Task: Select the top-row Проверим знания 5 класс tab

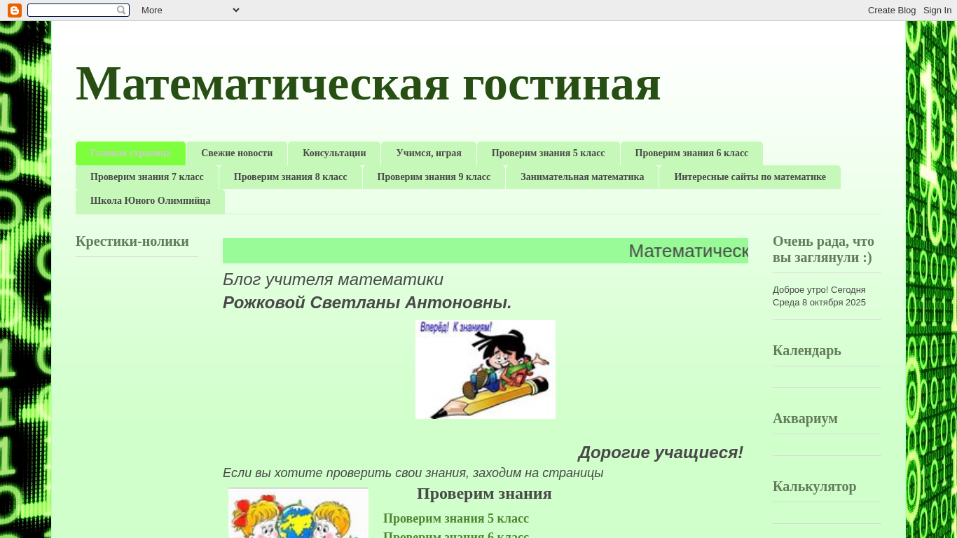Action: [548, 153]
